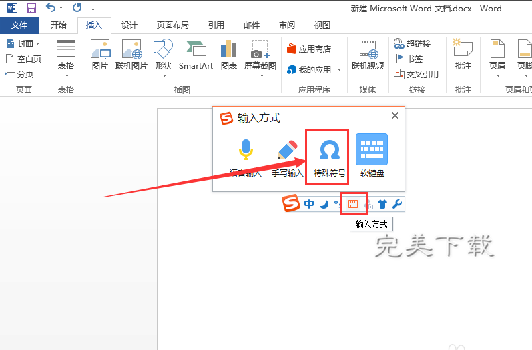This screenshot has width=532, height=350.
Task: Insert a page break with 分页
Action: [19, 74]
